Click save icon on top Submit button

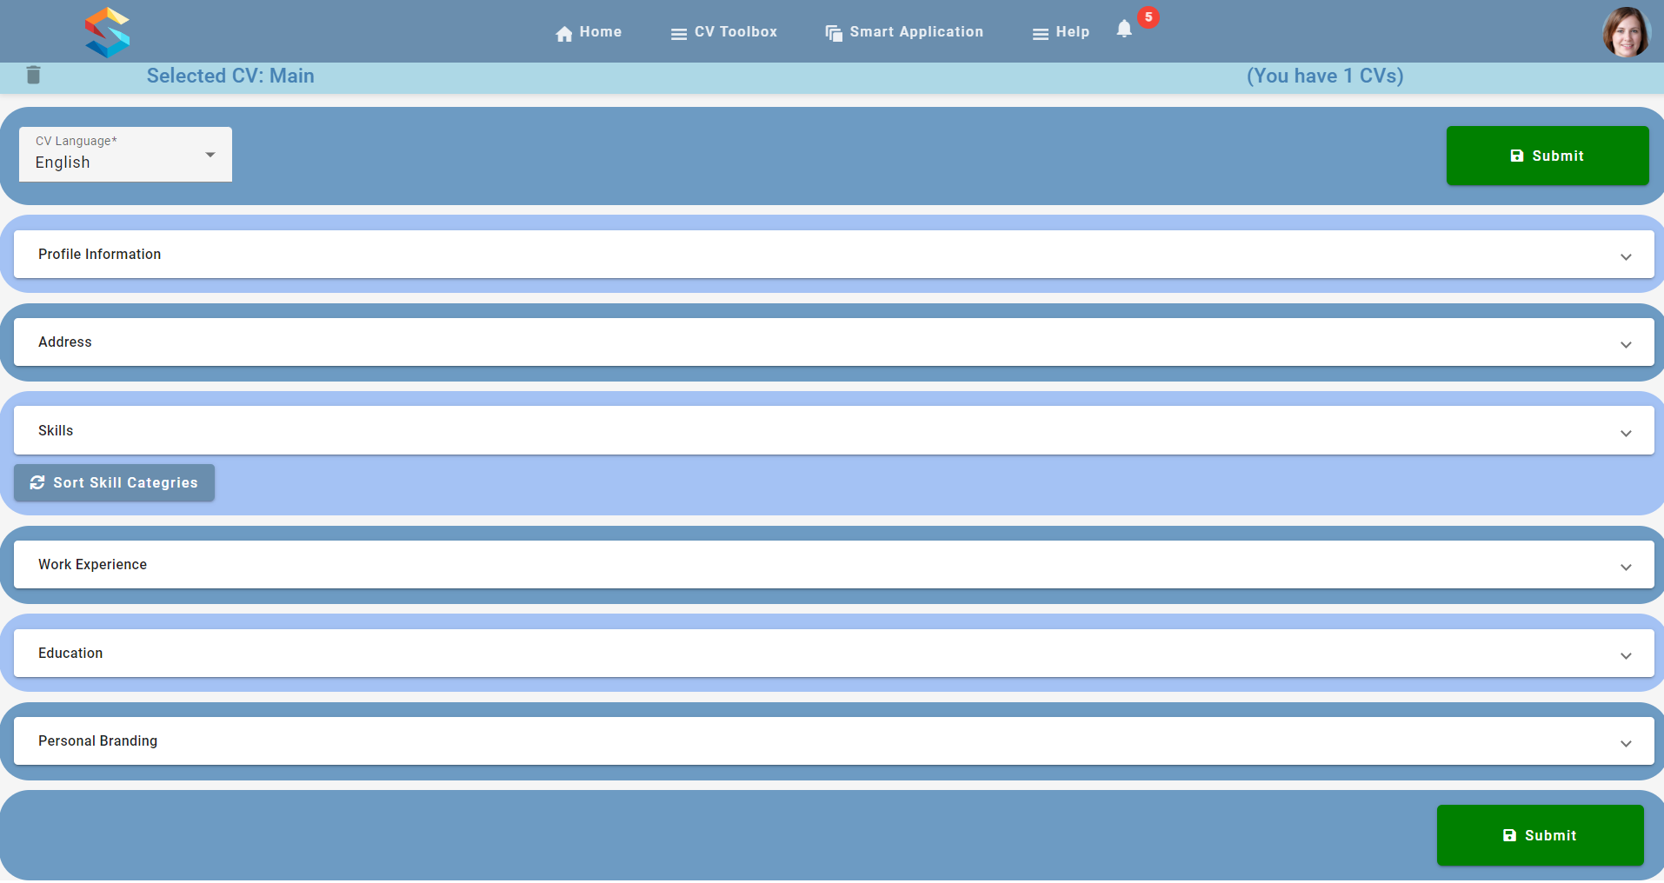click(1517, 156)
